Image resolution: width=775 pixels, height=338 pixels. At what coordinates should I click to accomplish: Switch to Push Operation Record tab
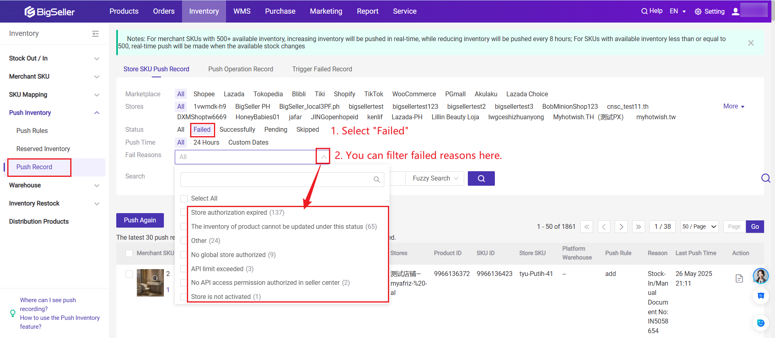pyautogui.click(x=241, y=69)
